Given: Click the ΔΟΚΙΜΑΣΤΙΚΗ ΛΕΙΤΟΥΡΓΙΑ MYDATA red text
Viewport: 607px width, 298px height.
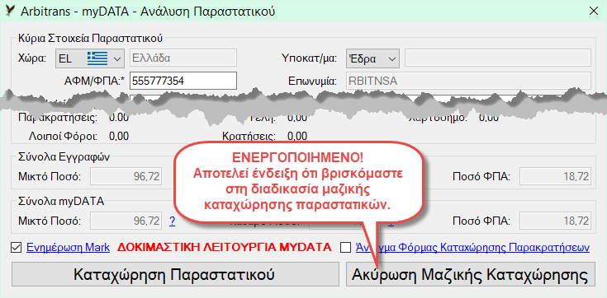Looking at the screenshot, I should (225, 248).
